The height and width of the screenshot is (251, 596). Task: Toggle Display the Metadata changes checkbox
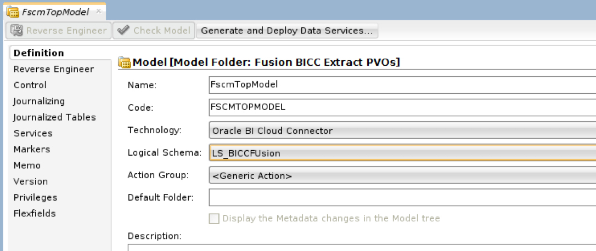pos(215,219)
